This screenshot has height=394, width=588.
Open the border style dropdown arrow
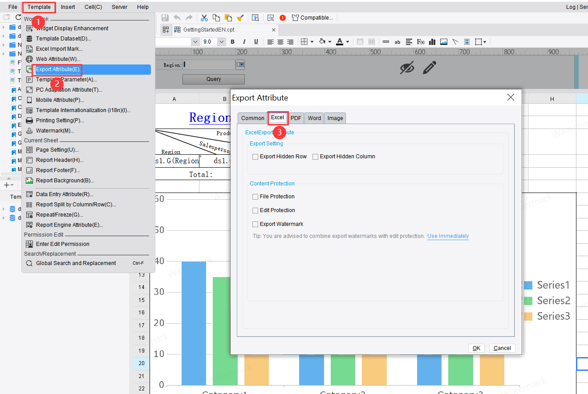tap(312, 42)
